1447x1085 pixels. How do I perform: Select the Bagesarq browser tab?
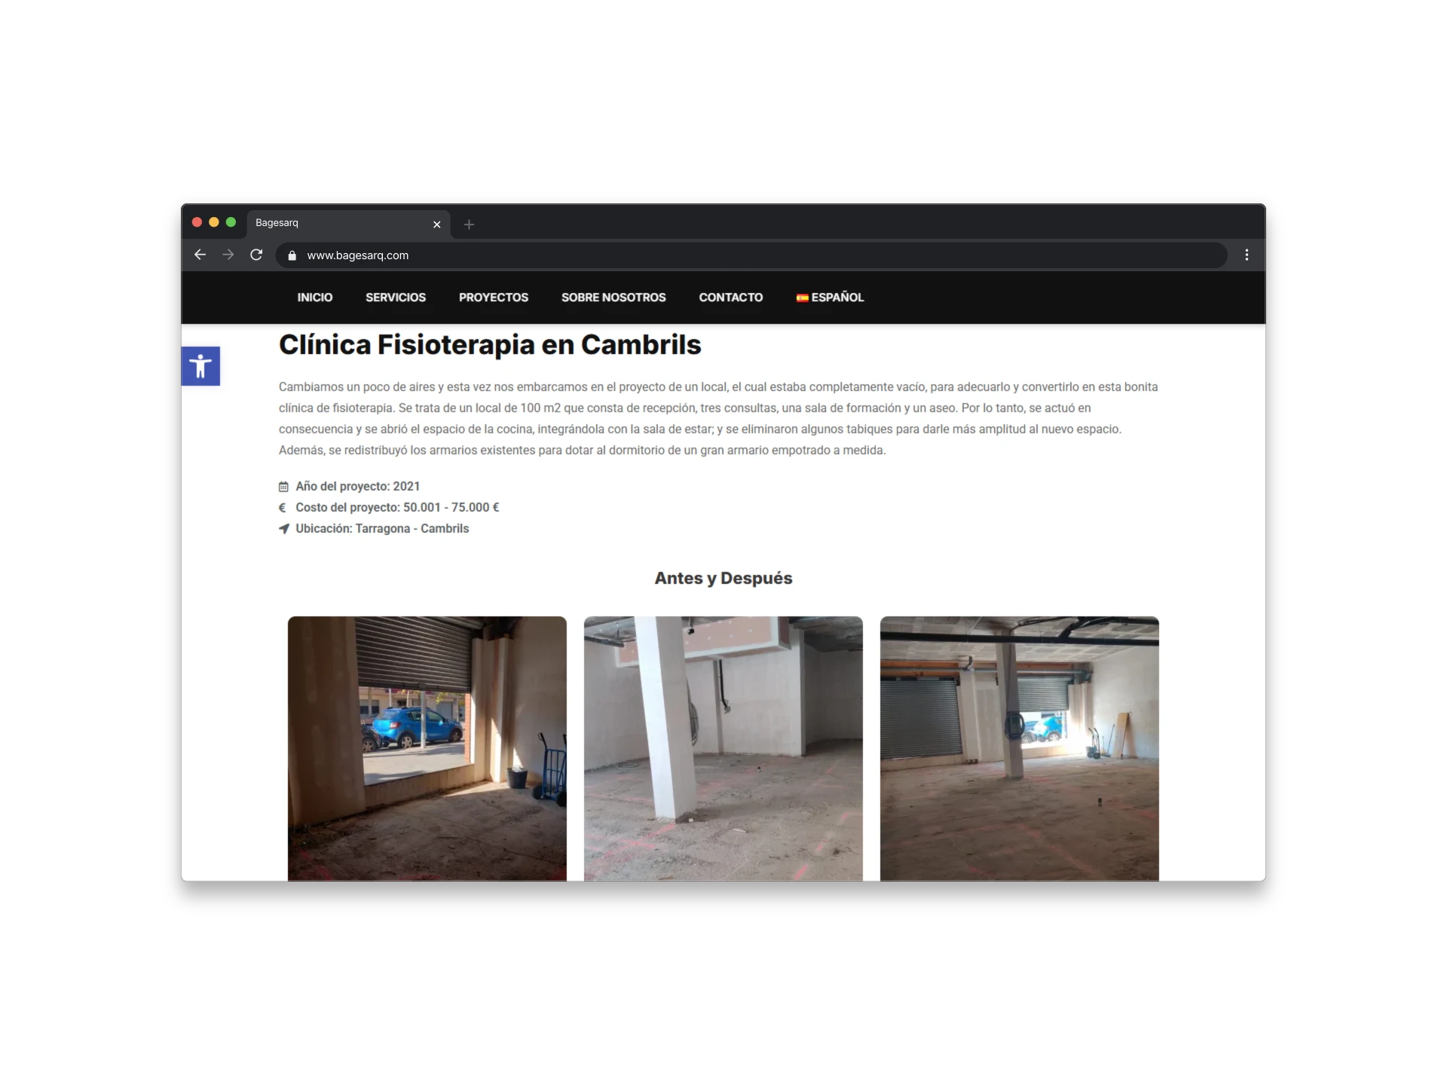click(348, 224)
